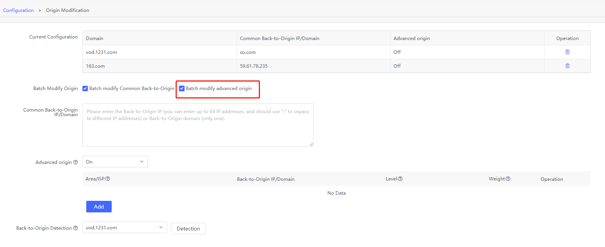Delete the vod.1231.com row using trash icon
605x247 pixels.
[567, 52]
